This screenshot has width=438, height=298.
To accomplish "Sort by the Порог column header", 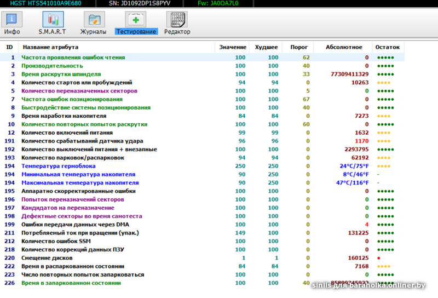I will tap(298, 47).
